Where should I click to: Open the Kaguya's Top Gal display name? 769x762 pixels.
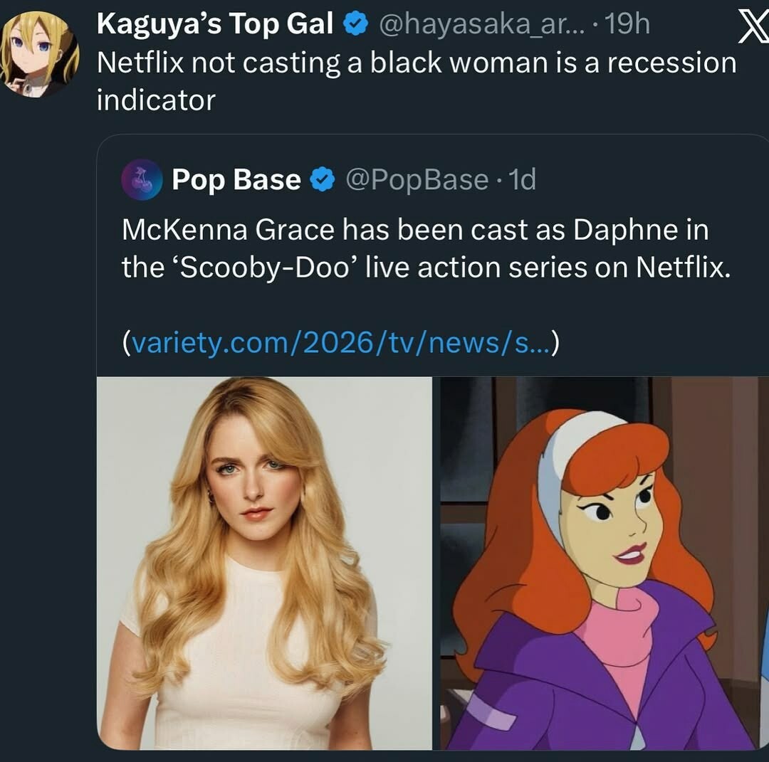[x=215, y=26]
